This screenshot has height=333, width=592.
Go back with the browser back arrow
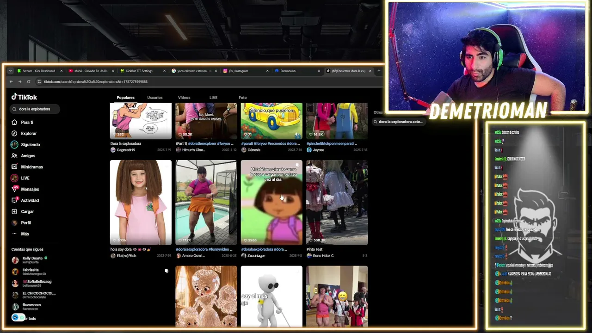click(x=11, y=82)
